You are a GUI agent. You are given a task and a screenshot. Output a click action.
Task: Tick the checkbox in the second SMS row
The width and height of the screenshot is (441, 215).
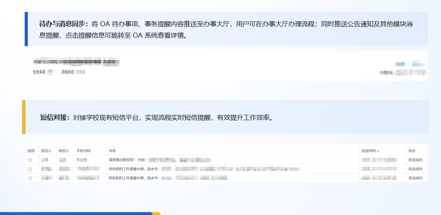click(x=30, y=169)
